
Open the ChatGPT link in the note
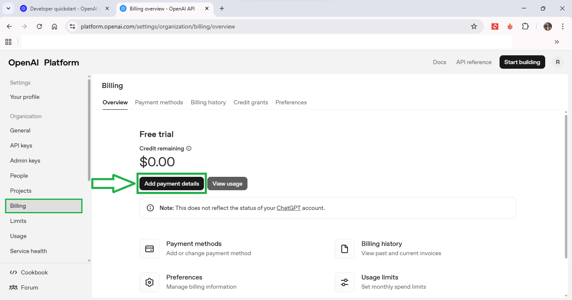click(x=289, y=208)
